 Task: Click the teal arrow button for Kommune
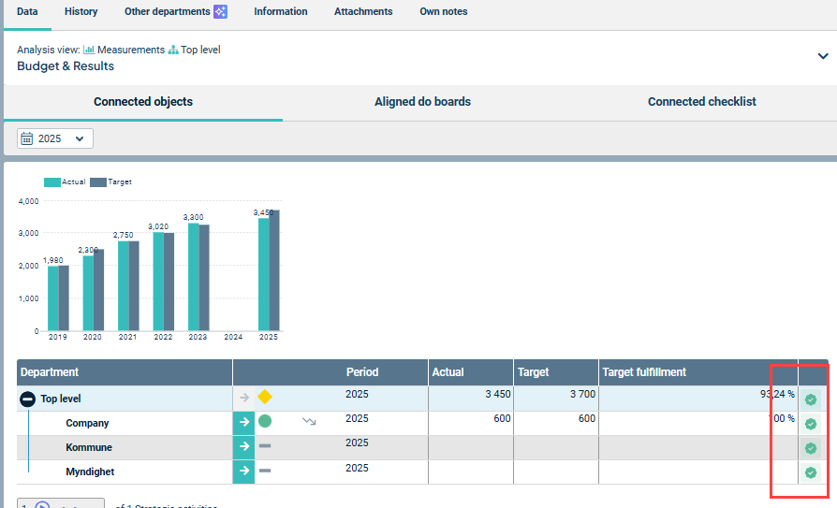tap(243, 446)
